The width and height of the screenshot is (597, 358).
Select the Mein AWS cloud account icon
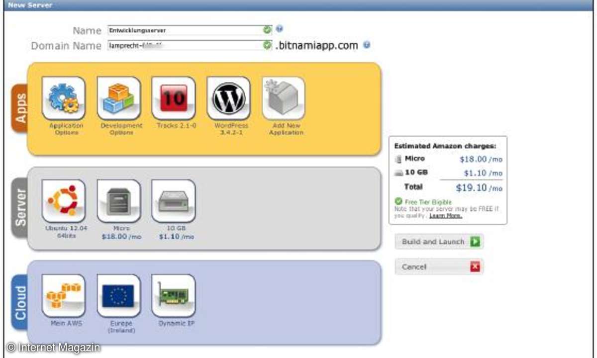(x=64, y=295)
